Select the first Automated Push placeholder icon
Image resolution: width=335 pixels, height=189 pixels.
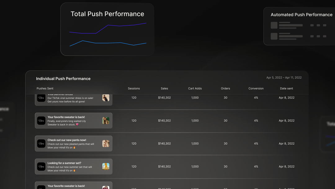coord(274,25)
